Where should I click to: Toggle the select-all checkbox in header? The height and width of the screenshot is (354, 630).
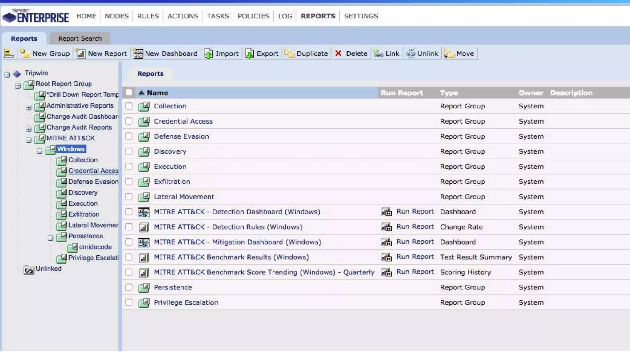[x=129, y=92]
